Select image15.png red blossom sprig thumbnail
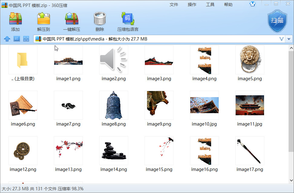The image size is (294, 193). pos(159,151)
